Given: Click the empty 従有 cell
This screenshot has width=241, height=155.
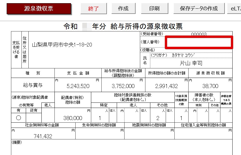Looking at the screenshot, I should [34, 118].
